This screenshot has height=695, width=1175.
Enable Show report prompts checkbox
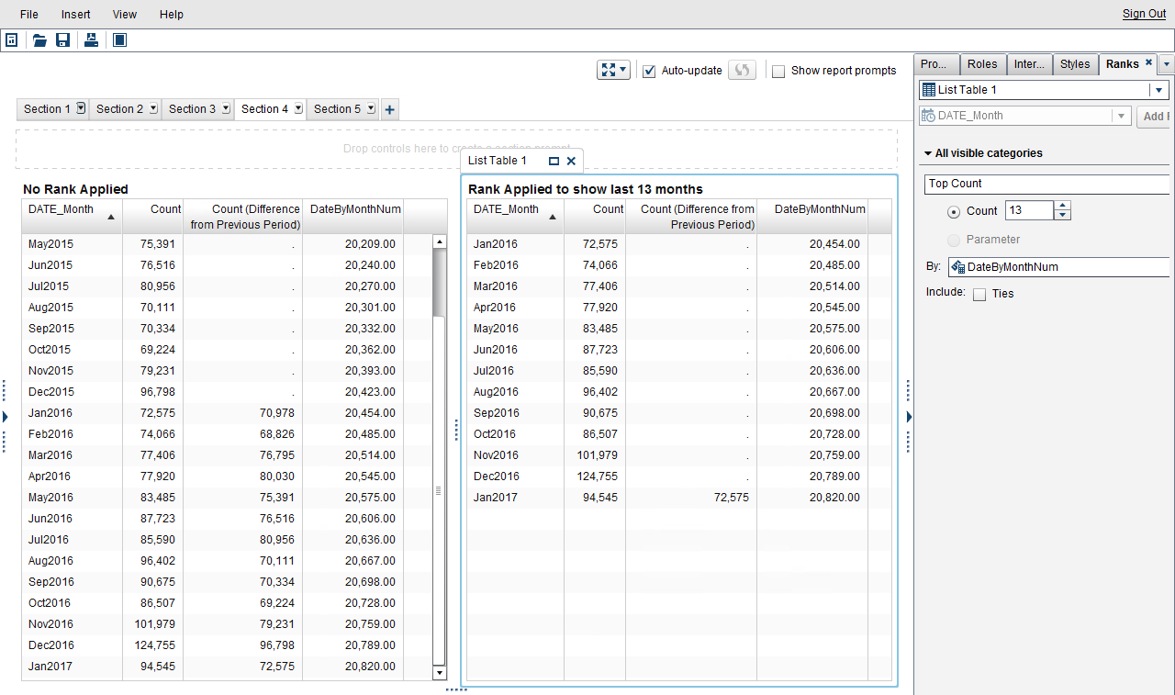click(778, 72)
